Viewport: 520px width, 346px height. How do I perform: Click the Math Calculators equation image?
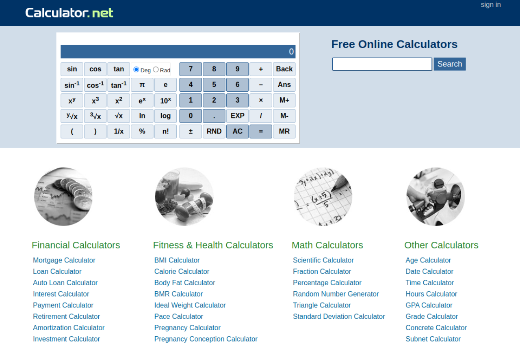pos(323,197)
